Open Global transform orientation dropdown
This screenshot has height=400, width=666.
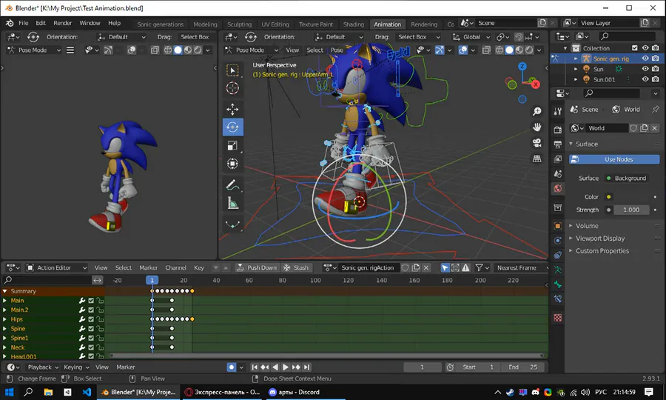(x=471, y=37)
